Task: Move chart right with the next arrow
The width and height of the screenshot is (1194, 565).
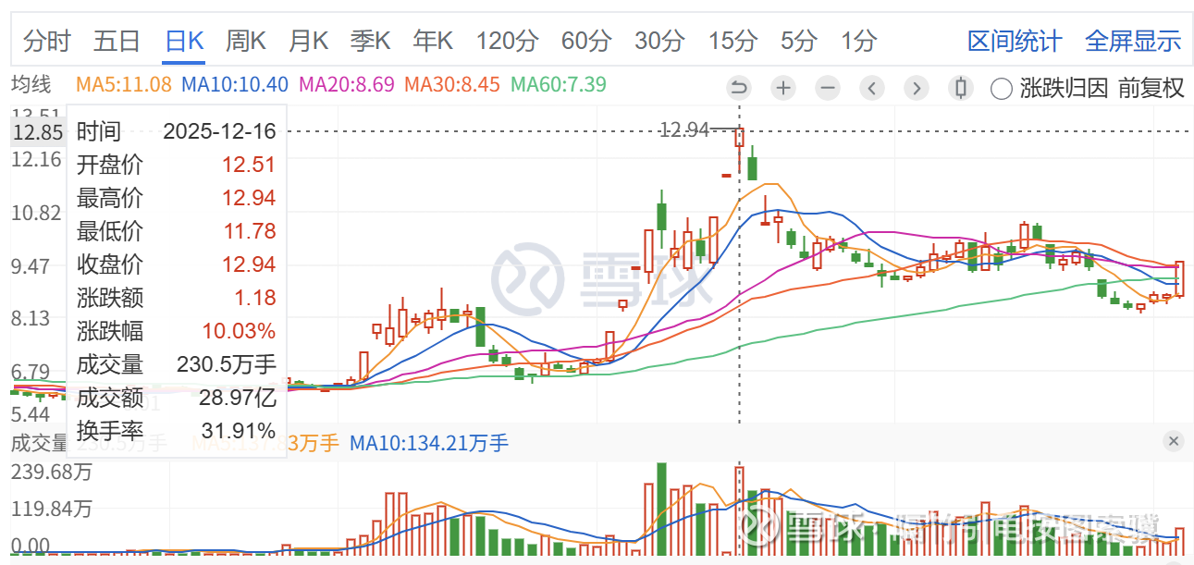Action: (916, 88)
